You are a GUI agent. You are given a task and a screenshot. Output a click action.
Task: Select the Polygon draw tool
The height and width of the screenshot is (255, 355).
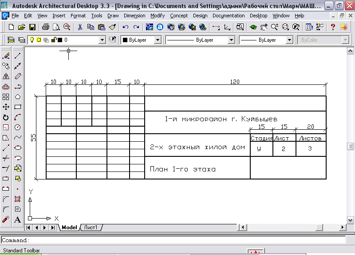(18, 97)
